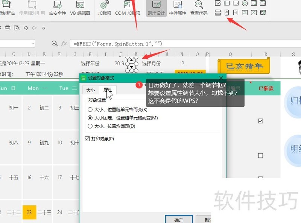This screenshot has height=223, width=301.
Task: Insert a checkbox control from ribbon
Action: (x=218, y=3)
